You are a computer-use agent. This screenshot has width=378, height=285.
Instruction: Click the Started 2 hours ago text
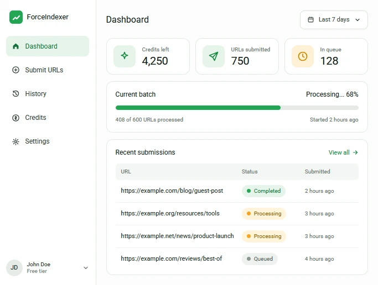334,119
